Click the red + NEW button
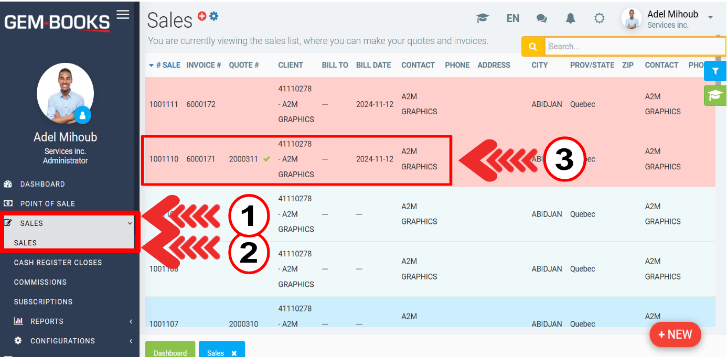Image resolution: width=727 pixels, height=357 pixels. pyautogui.click(x=675, y=334)
